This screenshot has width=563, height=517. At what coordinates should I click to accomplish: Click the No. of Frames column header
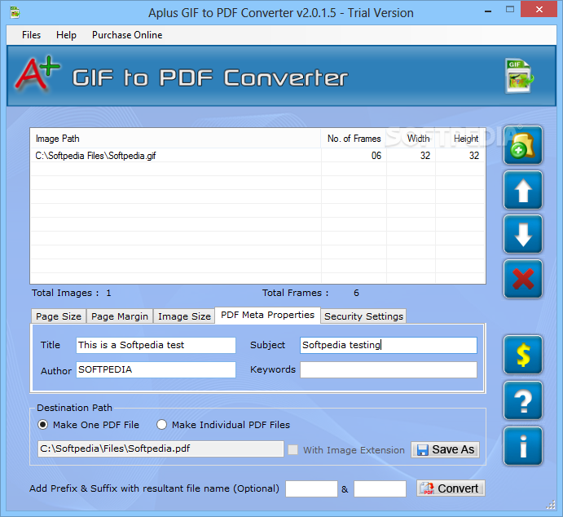[x=354, y=139]
